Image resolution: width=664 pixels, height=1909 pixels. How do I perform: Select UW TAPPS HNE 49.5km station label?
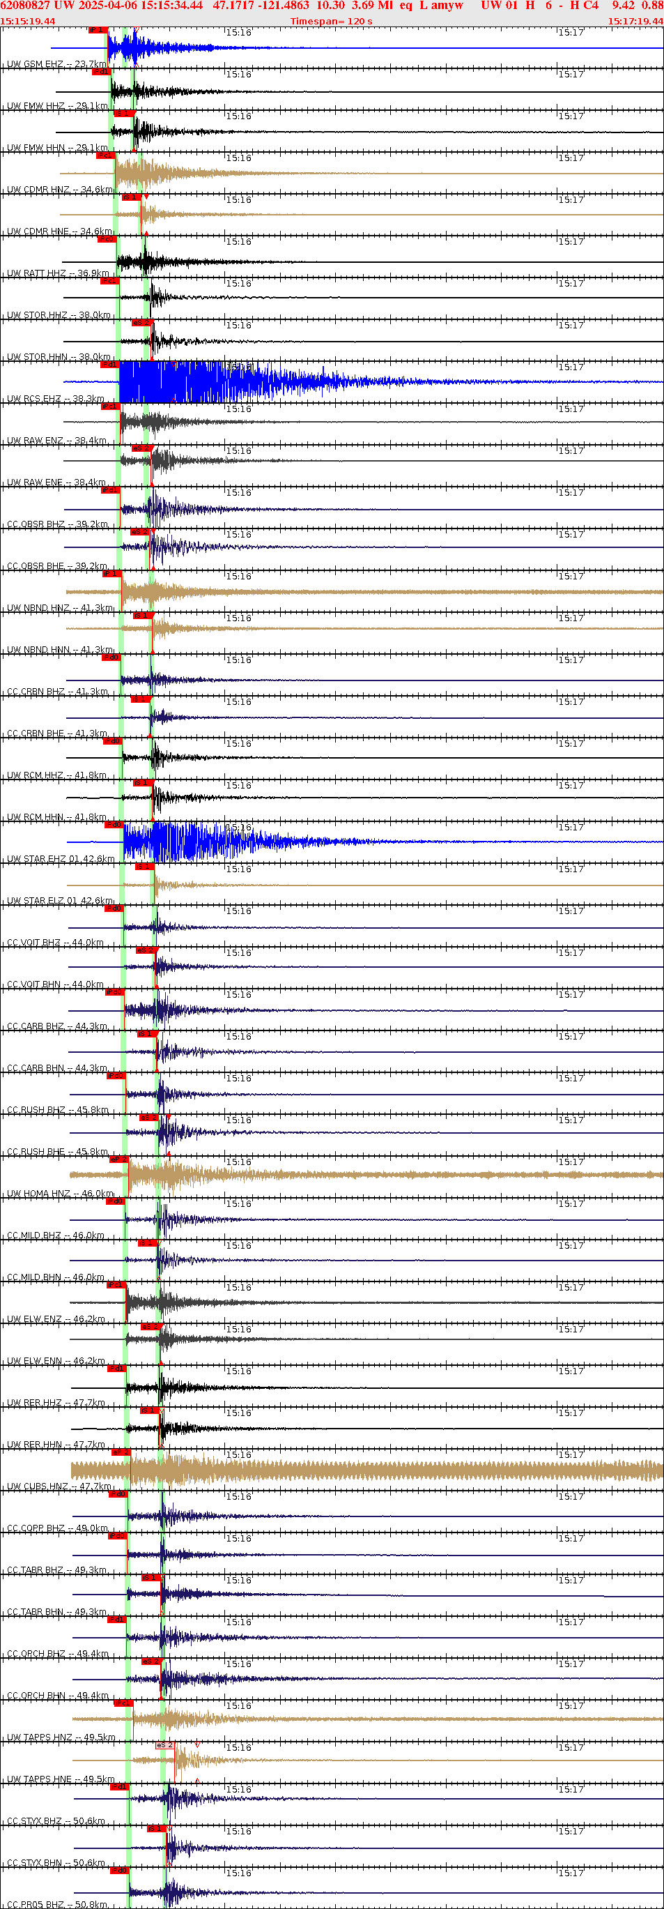point(61,1779)
